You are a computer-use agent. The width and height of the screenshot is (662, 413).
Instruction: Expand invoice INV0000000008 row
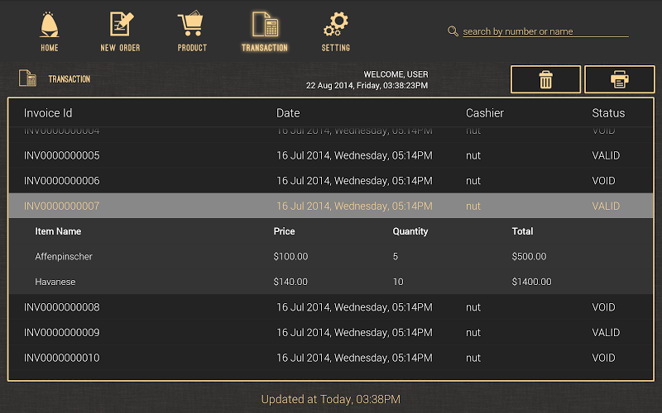pyautogui.click(x=330, y=307)
